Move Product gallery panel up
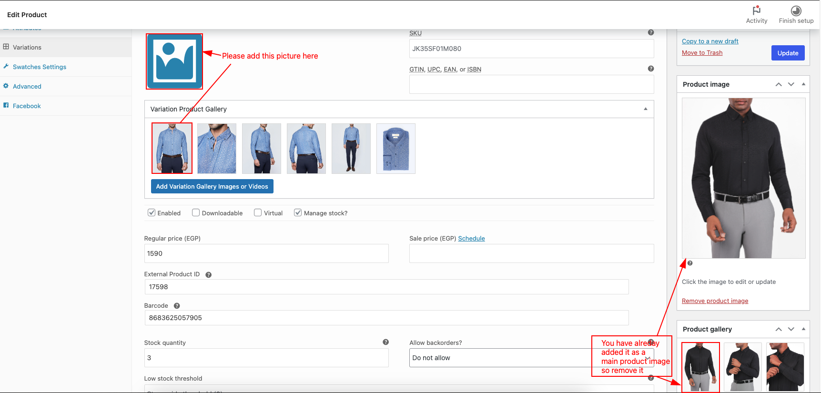The height and width of the screenshot is (393, 821). (x=778, y=329)
